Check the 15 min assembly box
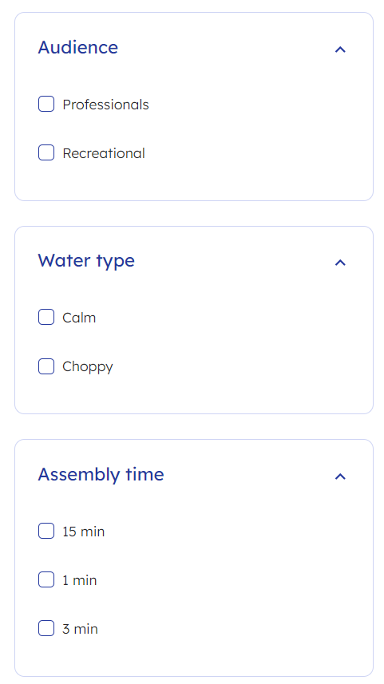Image resolution: width=384 pixels, height=684 pixels. point(46,531)
